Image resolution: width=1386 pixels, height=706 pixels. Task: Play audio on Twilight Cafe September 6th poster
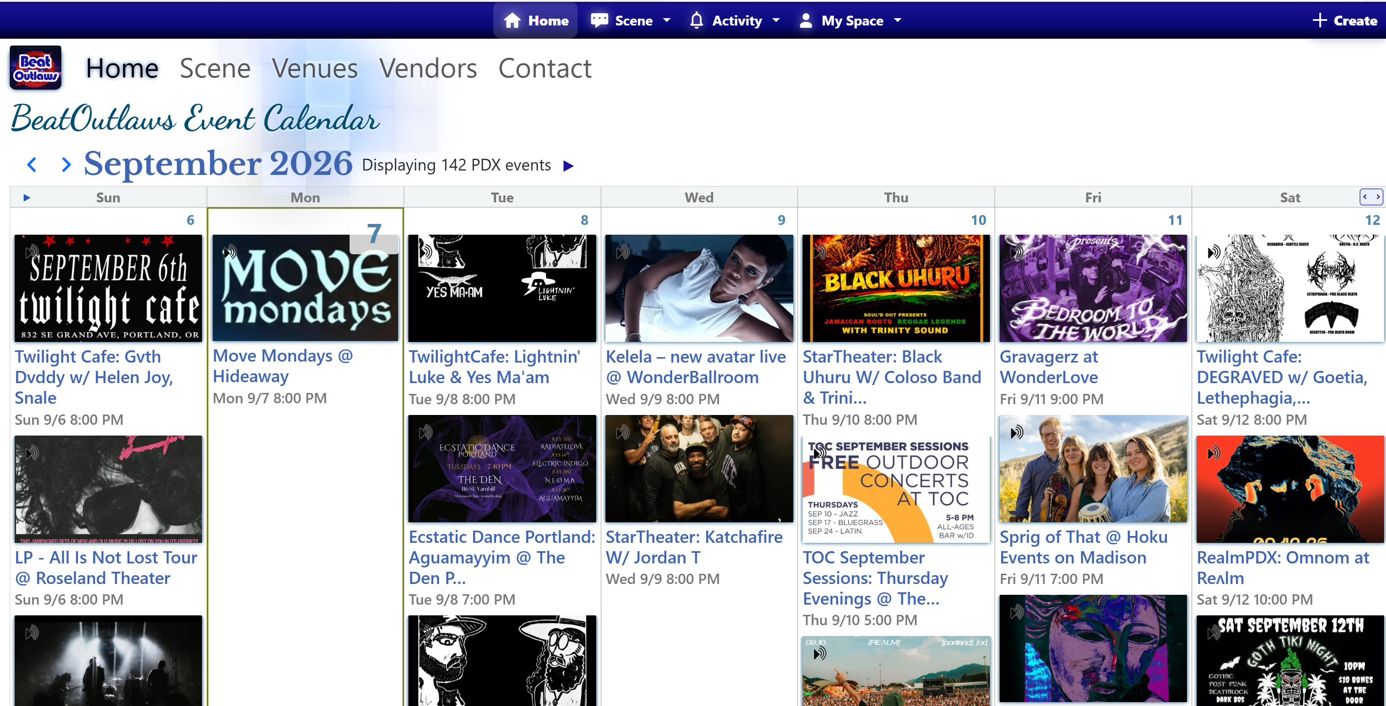coord(32,252)
